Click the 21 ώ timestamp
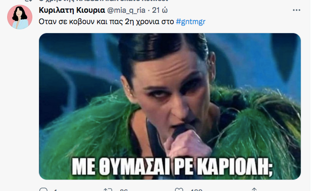Image resolution: width=316 pixels, height=191 pixels. click(159, 10)
